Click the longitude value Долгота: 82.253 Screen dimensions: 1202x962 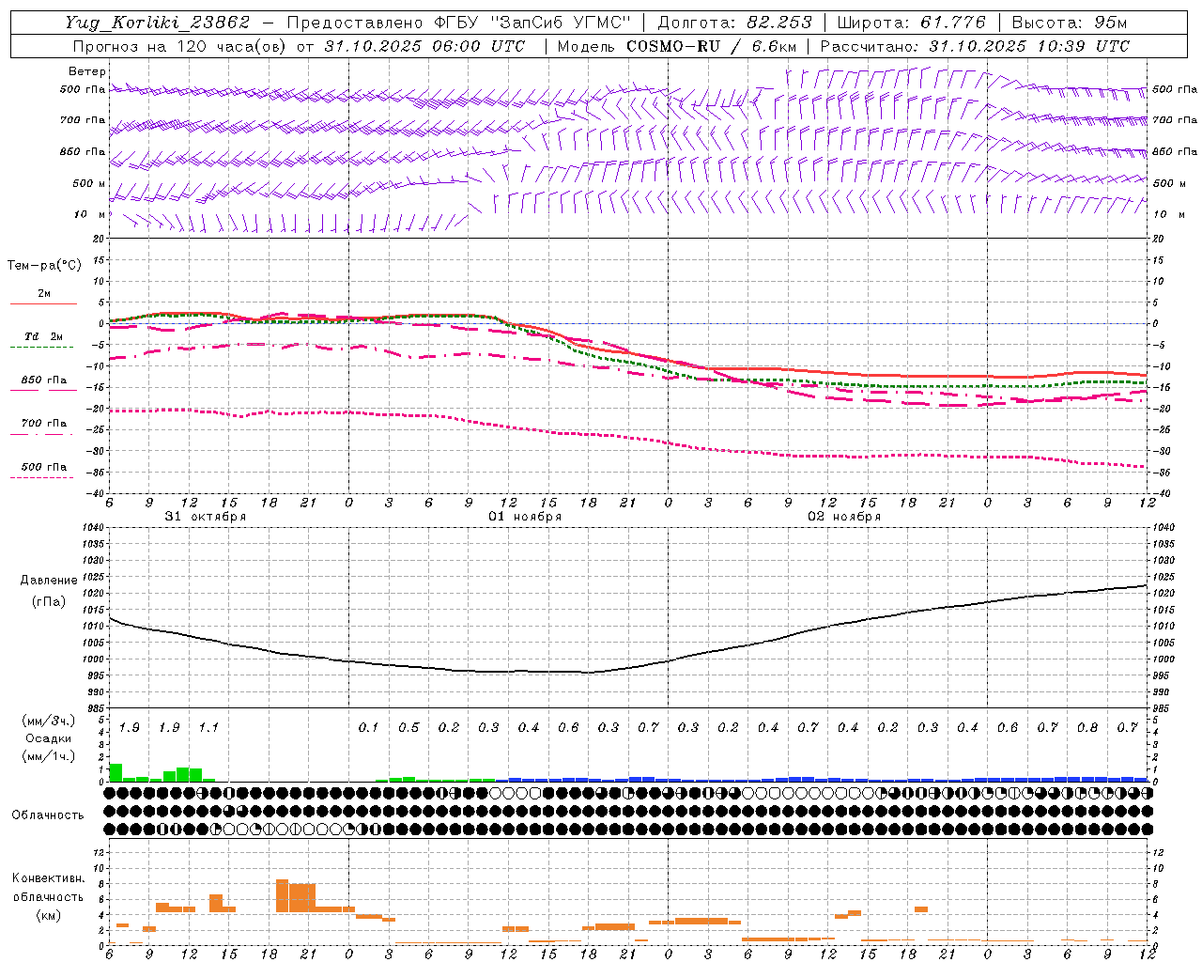736,23
